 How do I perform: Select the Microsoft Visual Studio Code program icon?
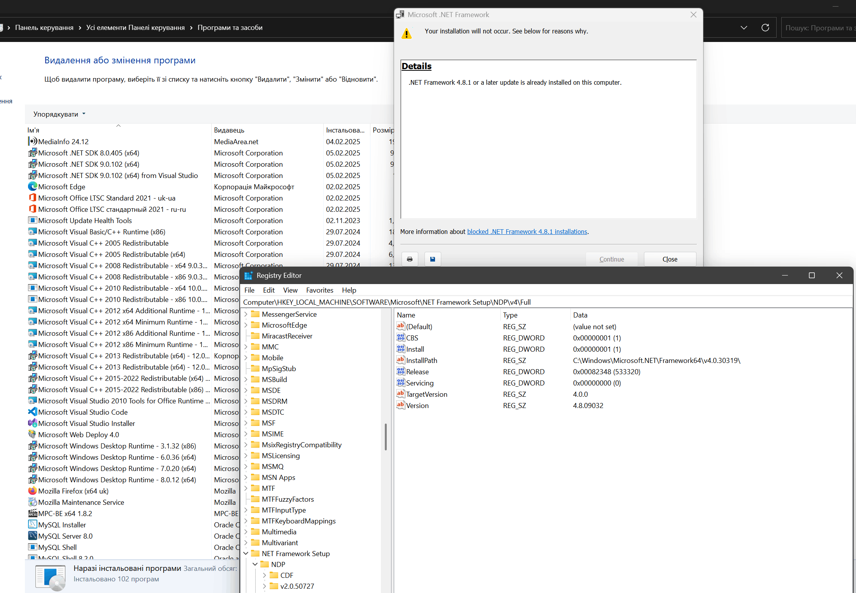point(32,412)
